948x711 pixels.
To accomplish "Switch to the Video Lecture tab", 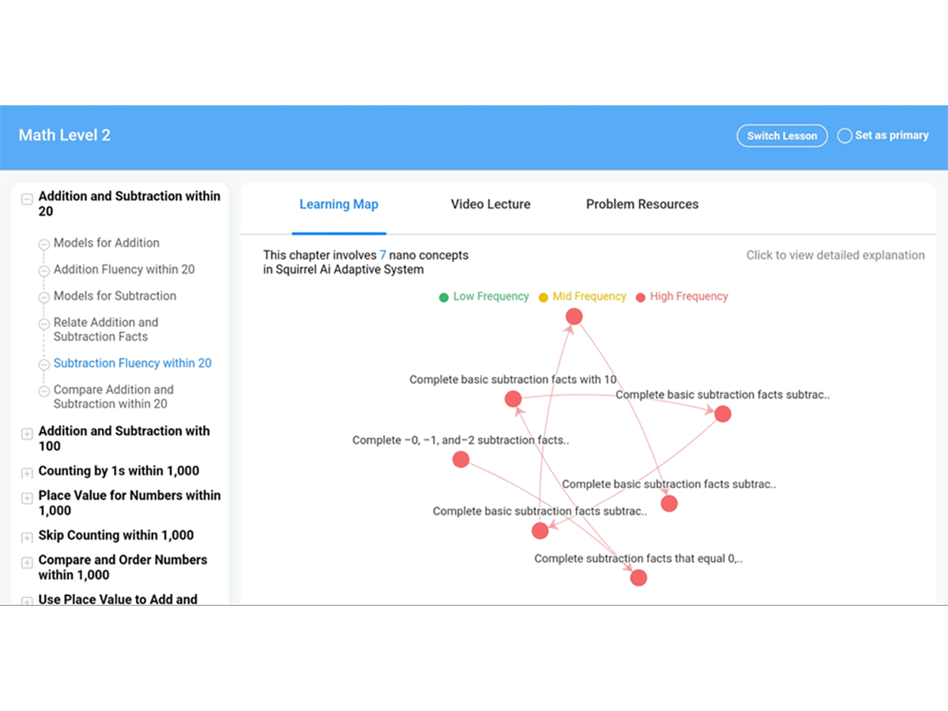I will click(x=491, y=205).
